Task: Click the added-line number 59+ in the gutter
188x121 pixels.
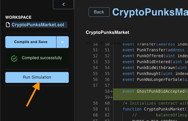Action: coord(109,97)
